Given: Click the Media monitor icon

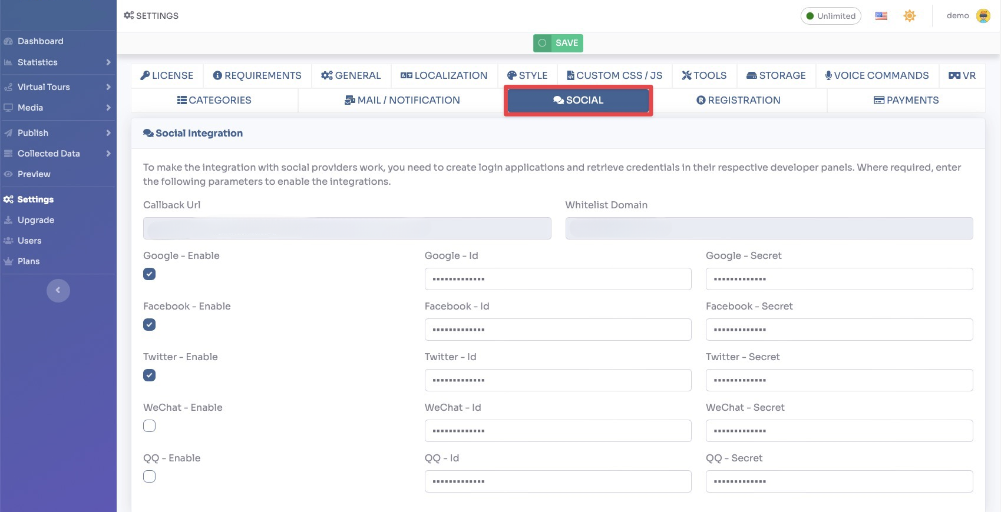Looking at the screenshot, I should [x=8, y=108].
